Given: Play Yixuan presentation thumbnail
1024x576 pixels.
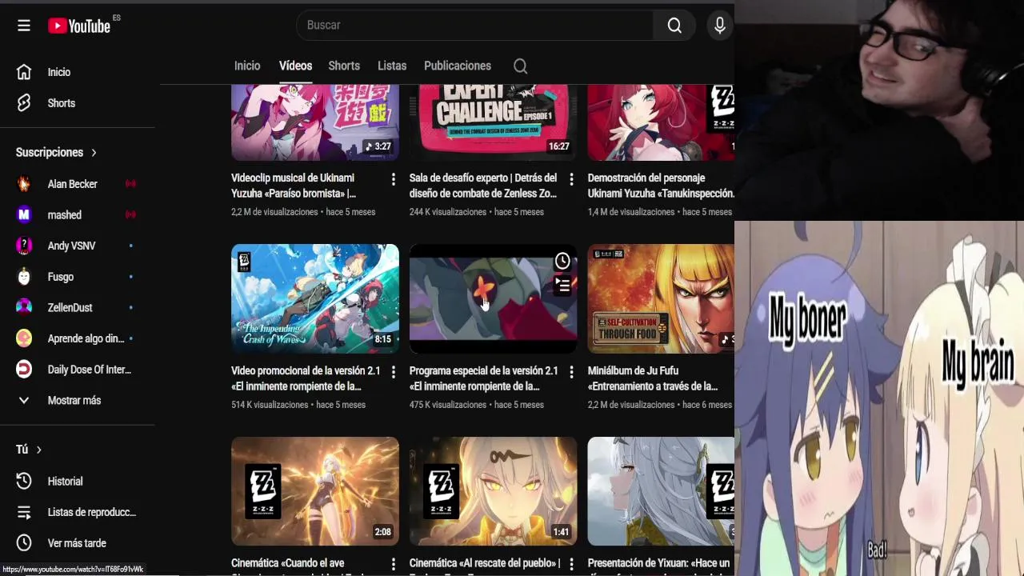Looking at the screenshot, I should point(661,491).
